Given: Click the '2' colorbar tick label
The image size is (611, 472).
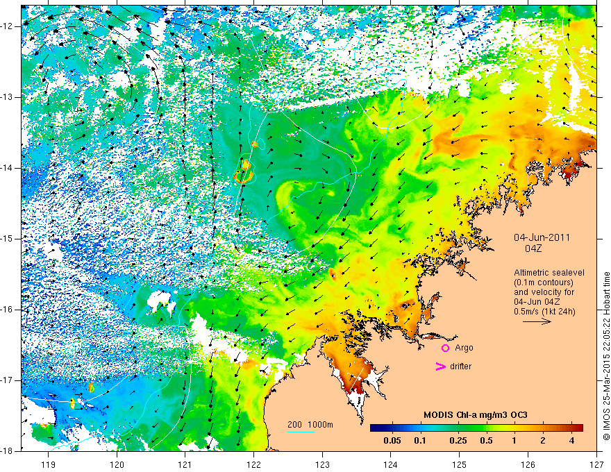Looking at the screenshot, I should tap(543, 441).
